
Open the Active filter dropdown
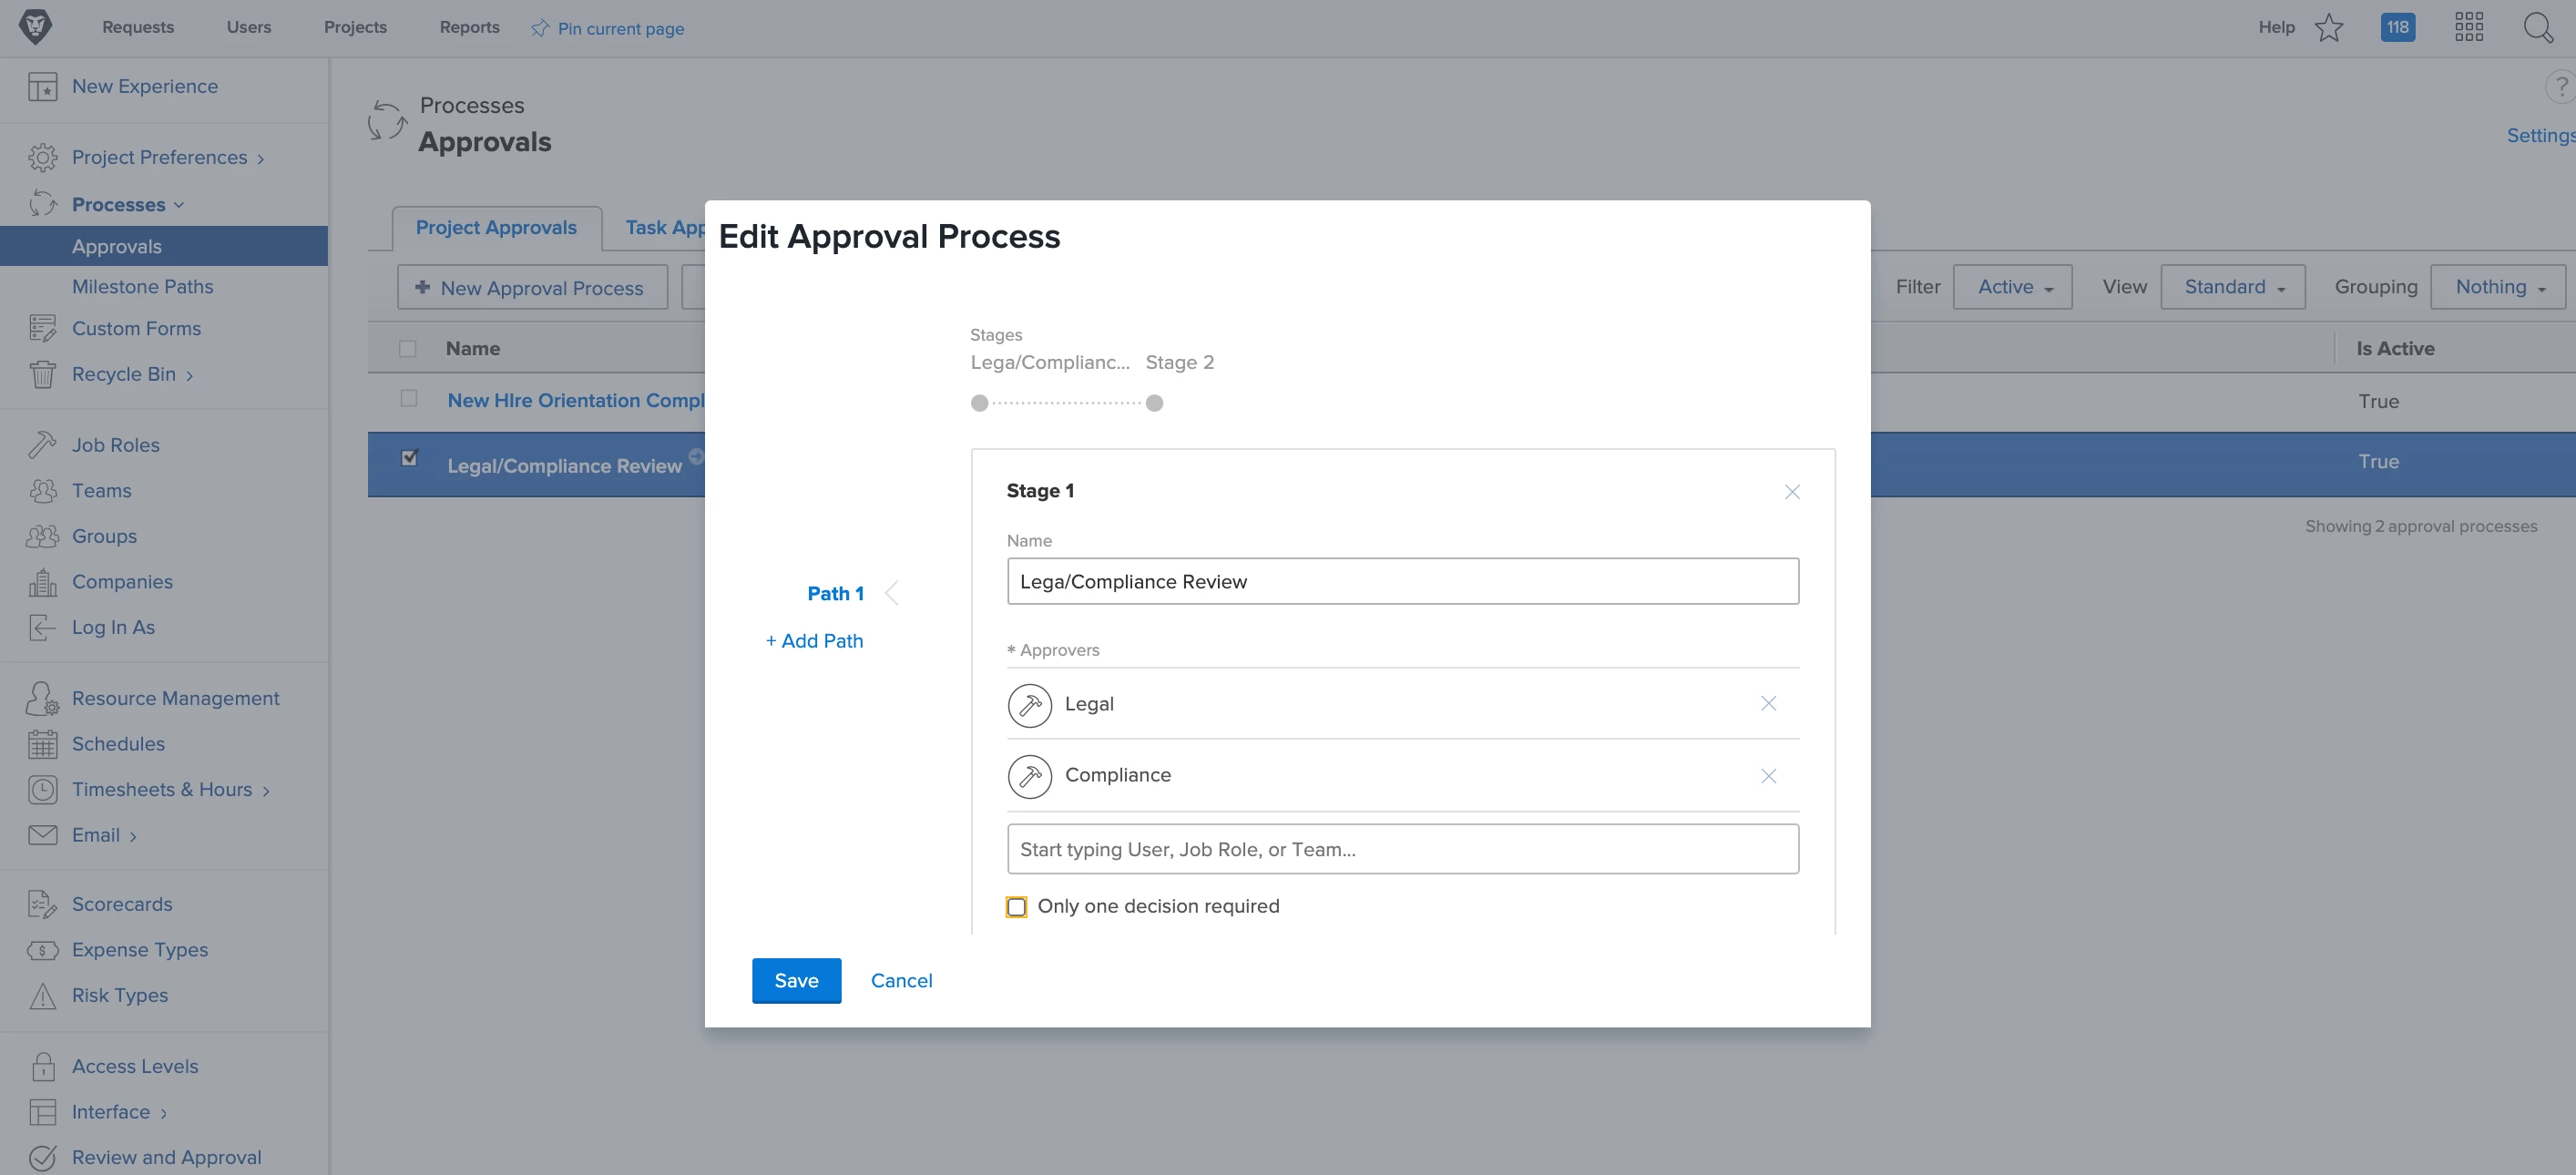pos(2012,287)
